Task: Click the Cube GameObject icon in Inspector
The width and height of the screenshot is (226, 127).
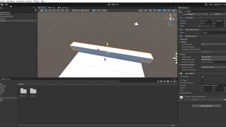Action: (x=180, y=12)
